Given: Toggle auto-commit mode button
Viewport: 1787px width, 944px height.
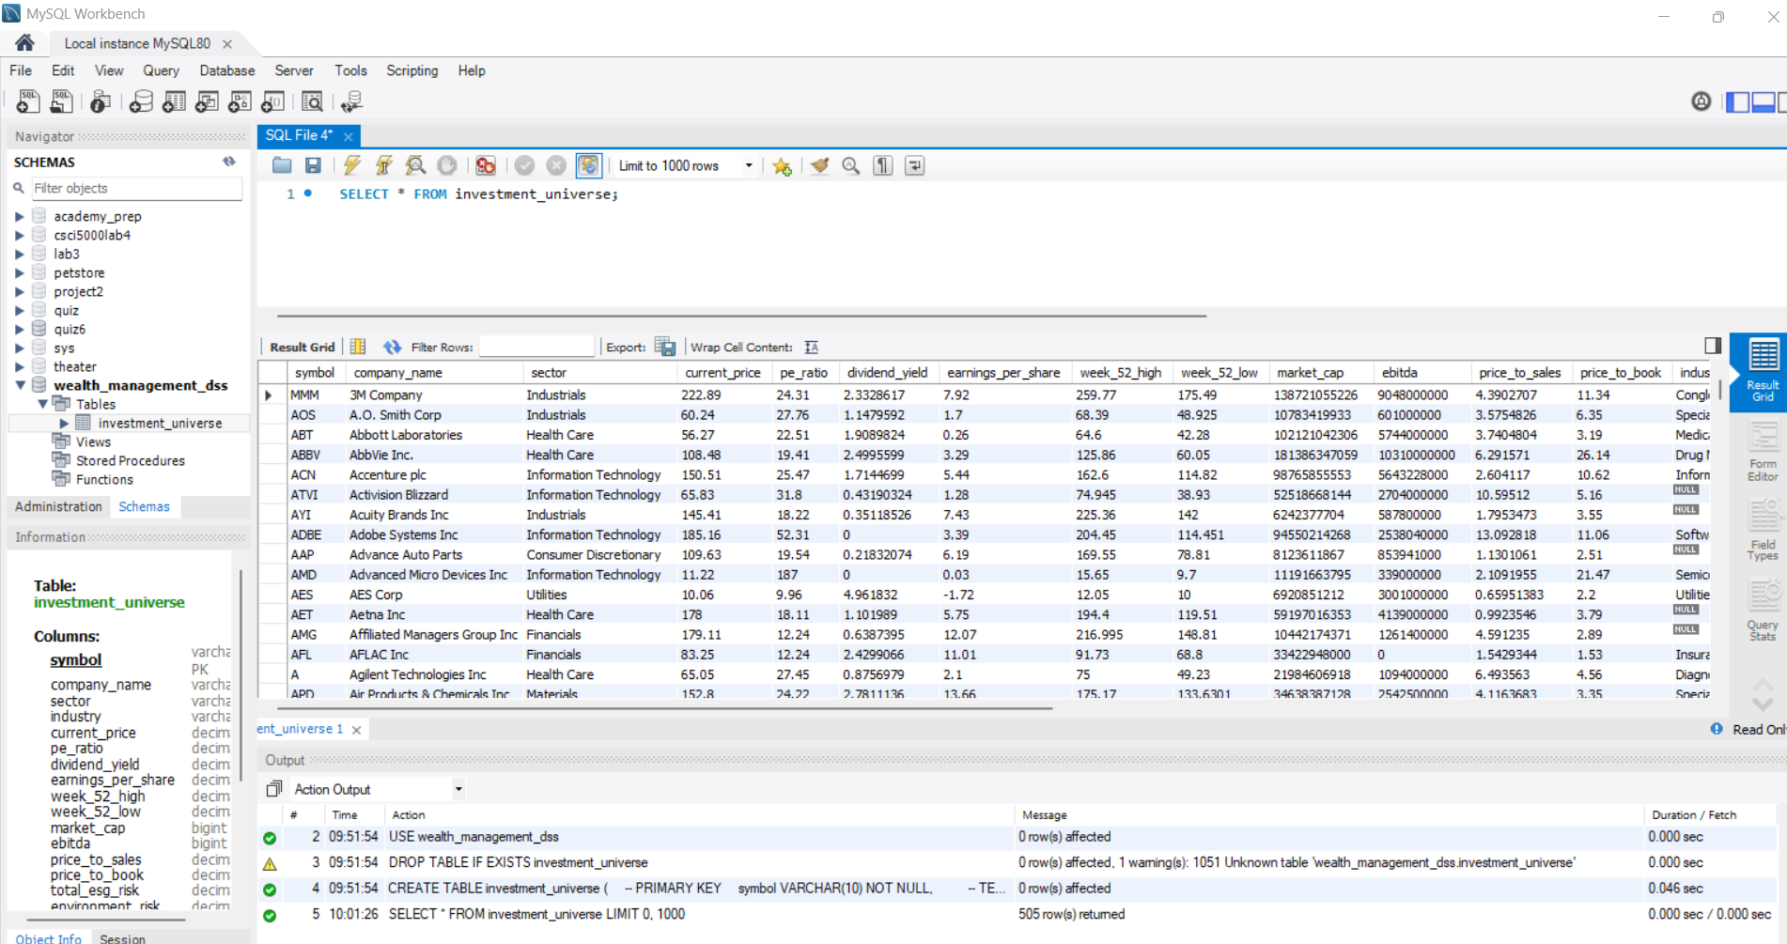Looking at the screenshot, I should [588, 166].
